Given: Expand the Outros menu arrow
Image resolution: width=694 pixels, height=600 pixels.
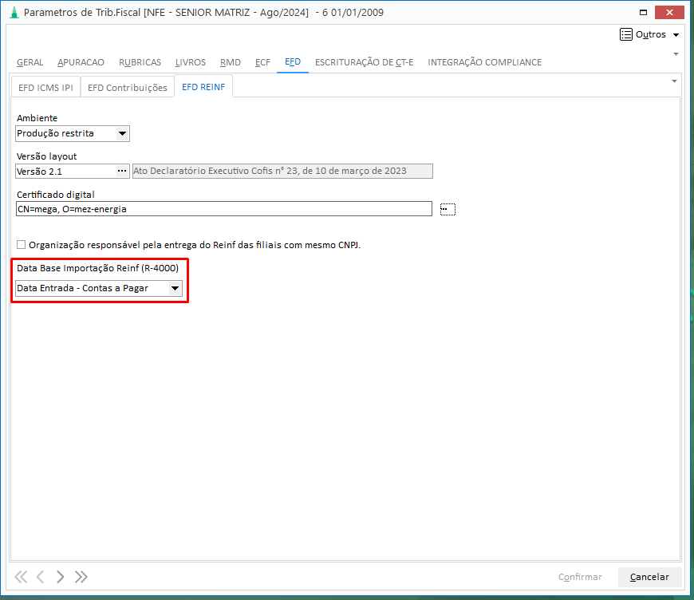Looking at the screenshot, I should (x=676, y=34).
